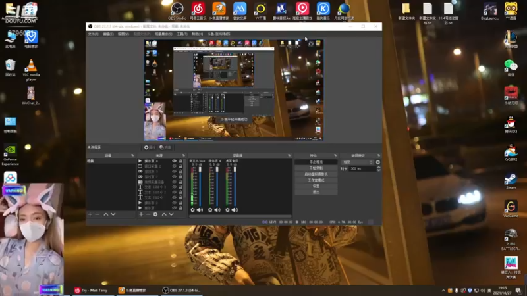Open VLC media player desktop icon
527x296 pixels.
click(31, 70)
